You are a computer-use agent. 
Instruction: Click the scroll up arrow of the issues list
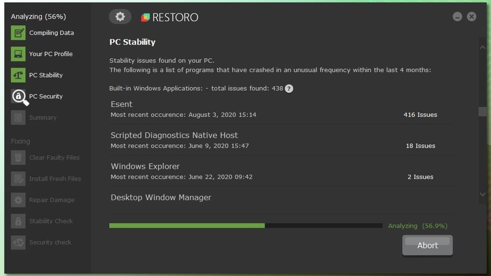coord(482,47)
